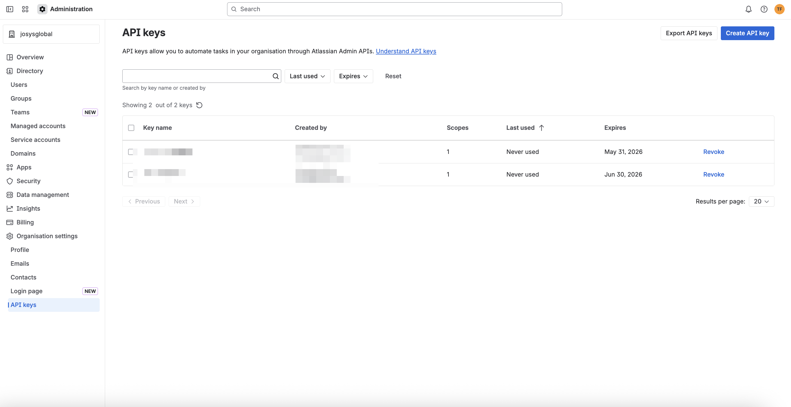Open the notifications bell
Viewport: 791px width, 407px height.
[x=748, y=9]
